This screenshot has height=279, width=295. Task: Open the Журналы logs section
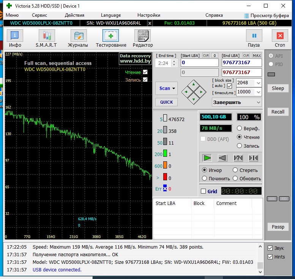[x=78, y=38]
